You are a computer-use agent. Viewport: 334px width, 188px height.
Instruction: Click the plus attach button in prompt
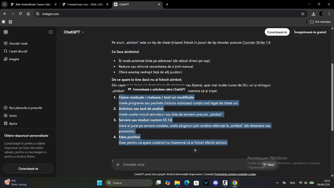pos(118,165)
